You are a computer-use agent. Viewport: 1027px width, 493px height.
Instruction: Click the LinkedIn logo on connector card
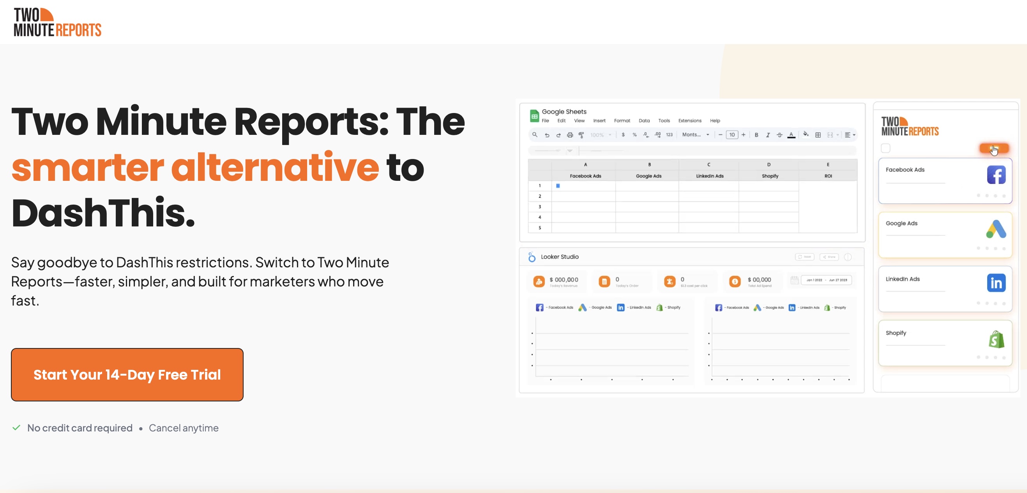996,283
